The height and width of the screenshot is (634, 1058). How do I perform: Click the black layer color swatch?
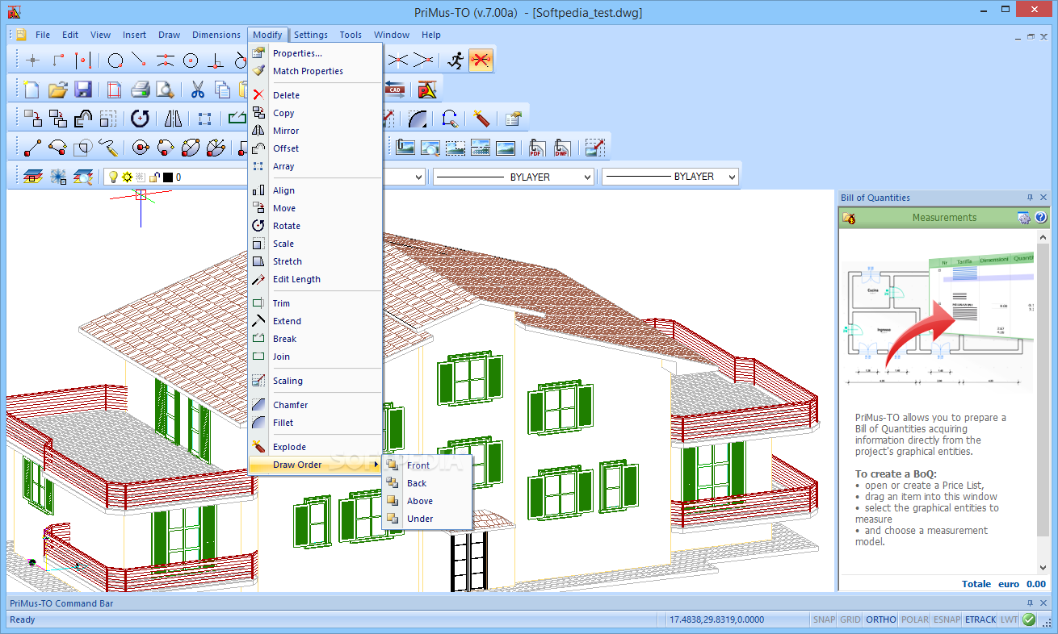[x=167, y=177]
